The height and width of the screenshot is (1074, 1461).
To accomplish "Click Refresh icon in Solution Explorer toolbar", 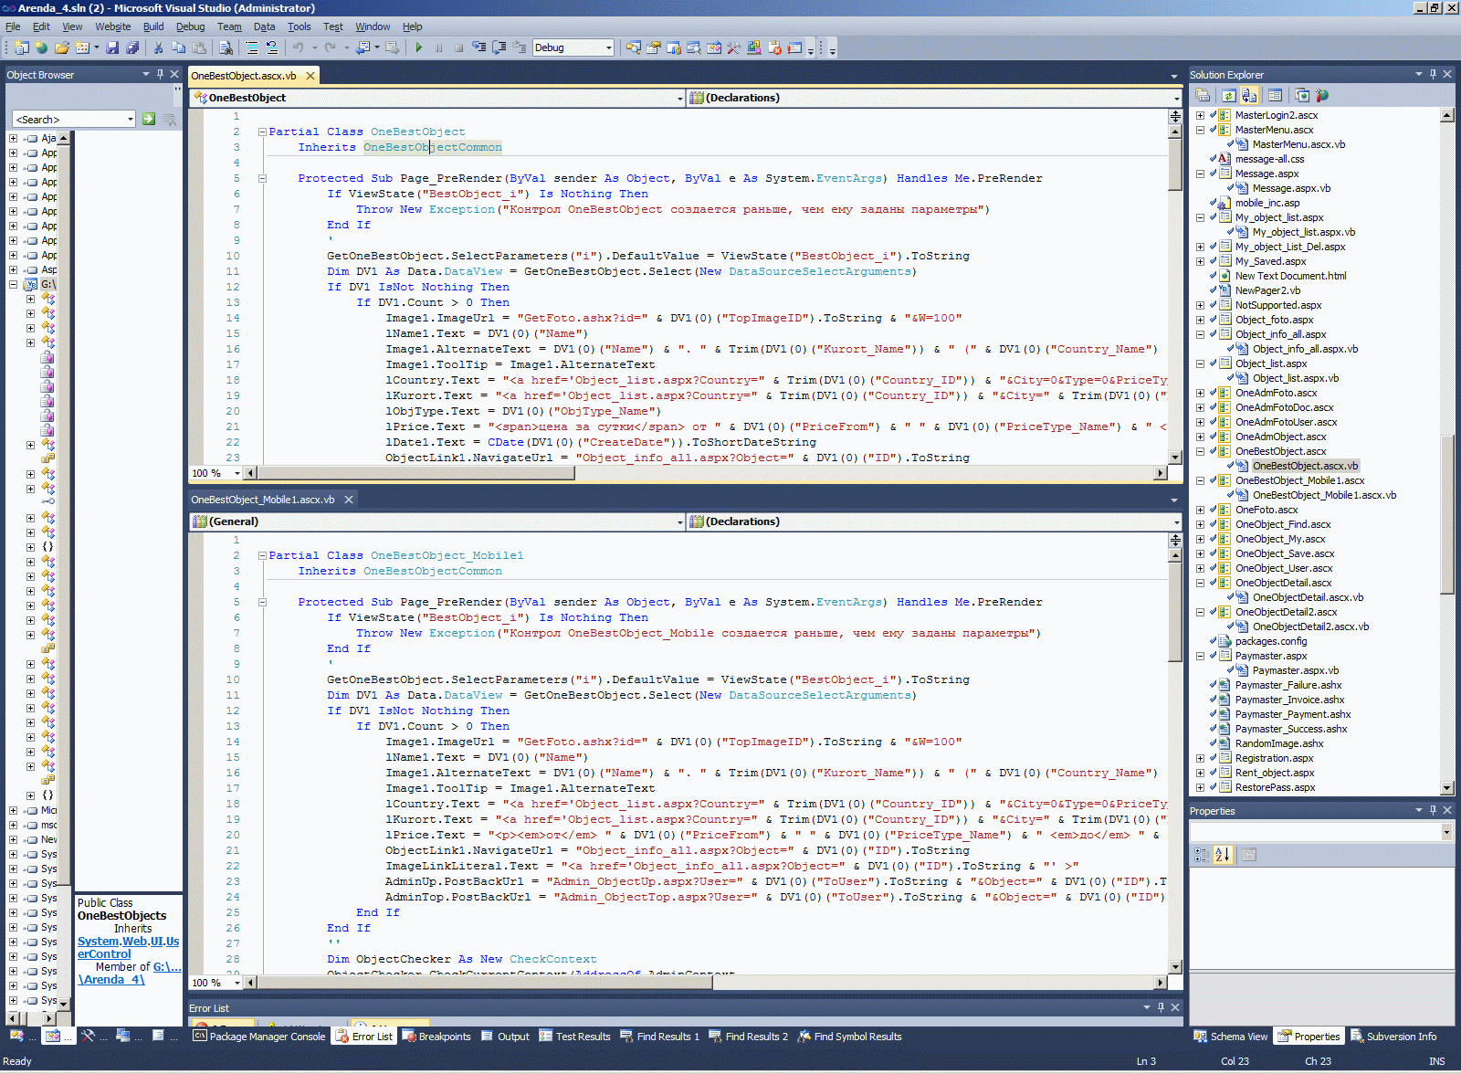I will (1228, 96).
